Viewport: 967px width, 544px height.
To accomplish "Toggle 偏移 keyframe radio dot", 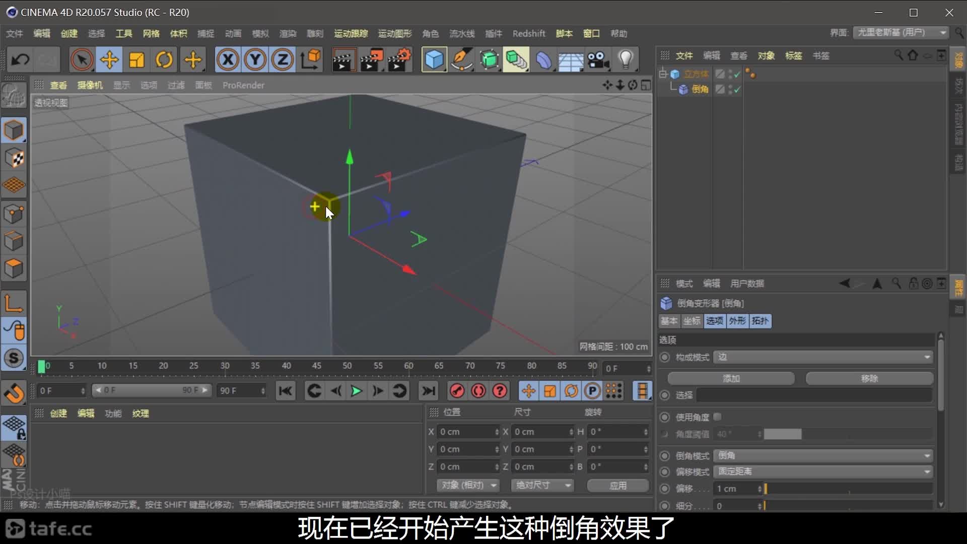I will pos(665,489).
